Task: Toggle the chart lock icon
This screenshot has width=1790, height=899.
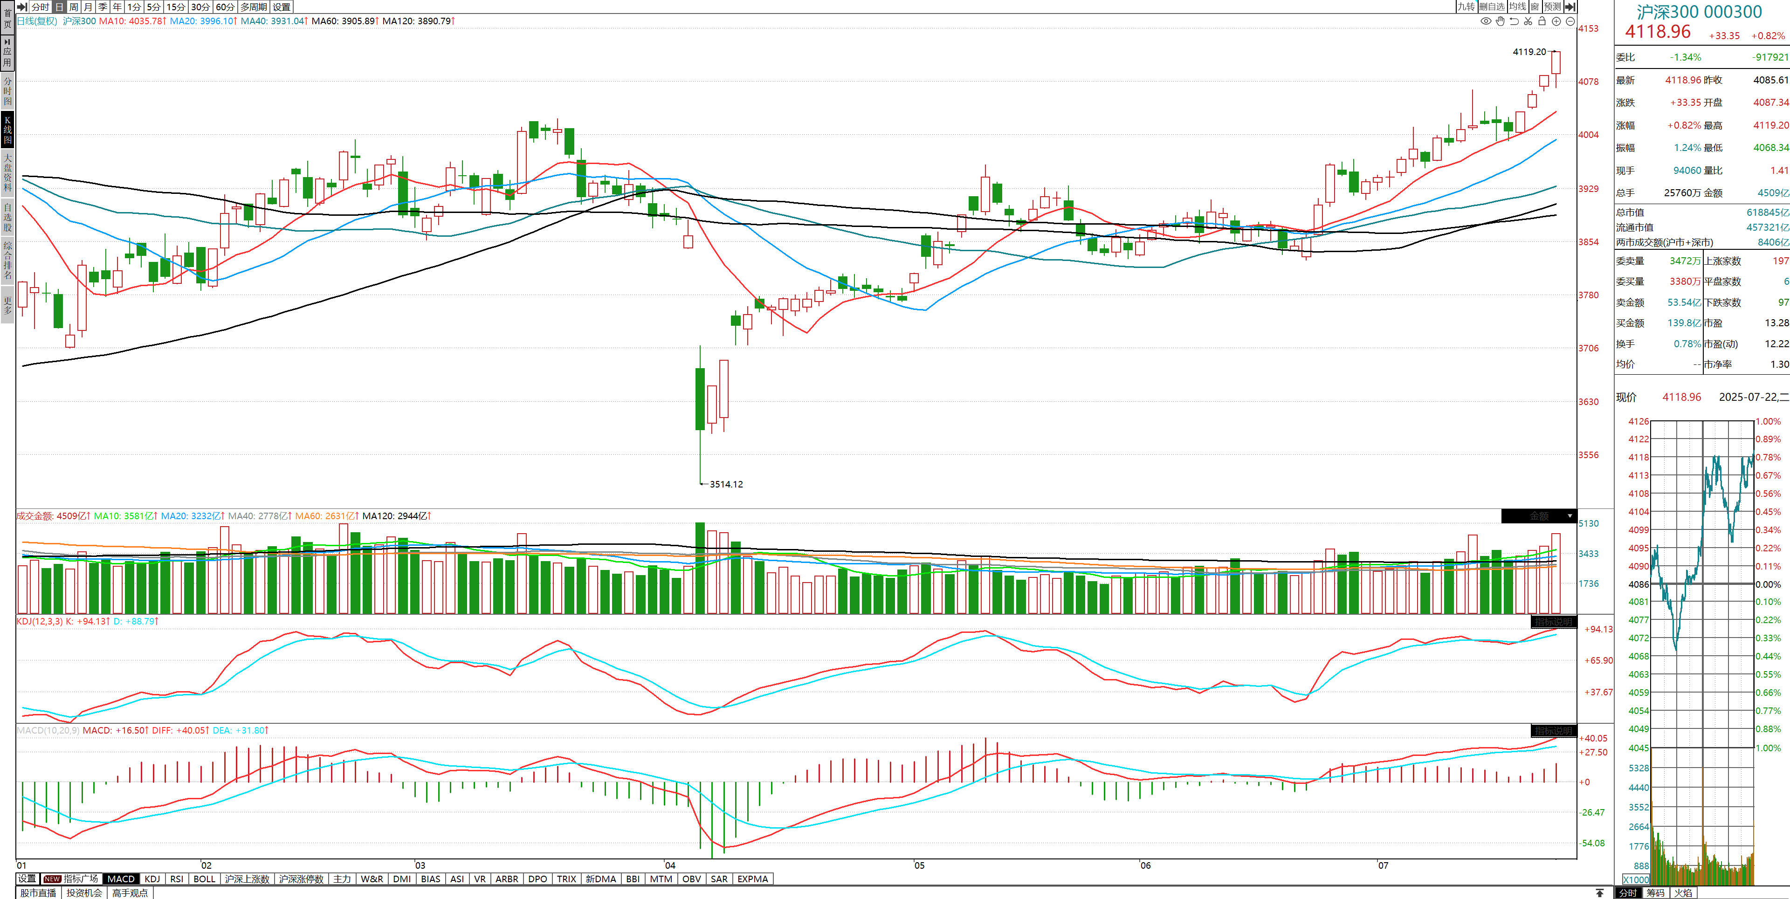Action: (1542, 21)
